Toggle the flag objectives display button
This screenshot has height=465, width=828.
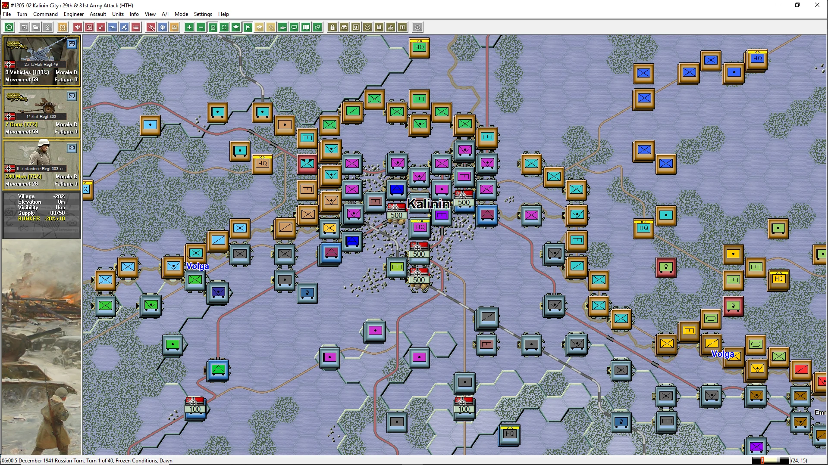(248, 28)
